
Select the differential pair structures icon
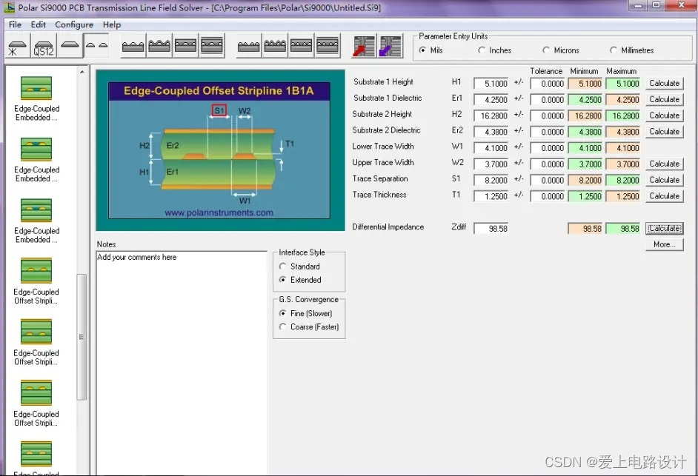[96, 45]
